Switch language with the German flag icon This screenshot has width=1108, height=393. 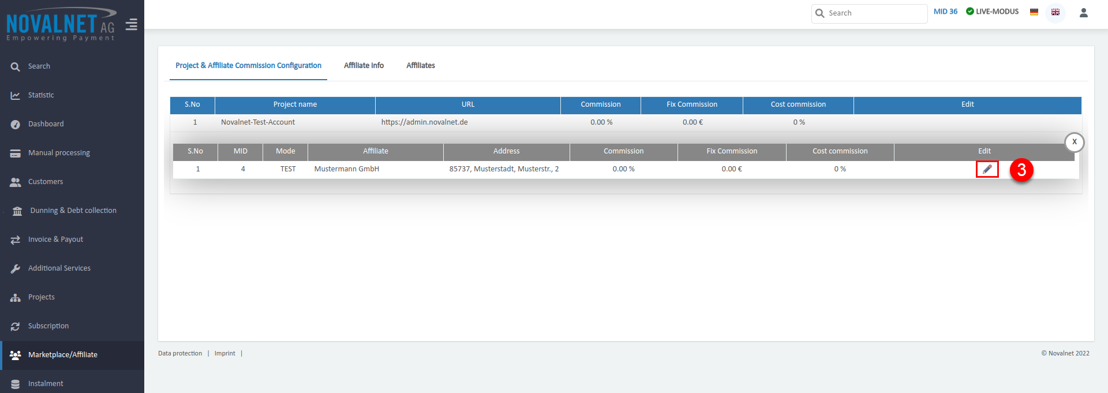tap(1034, 12)
